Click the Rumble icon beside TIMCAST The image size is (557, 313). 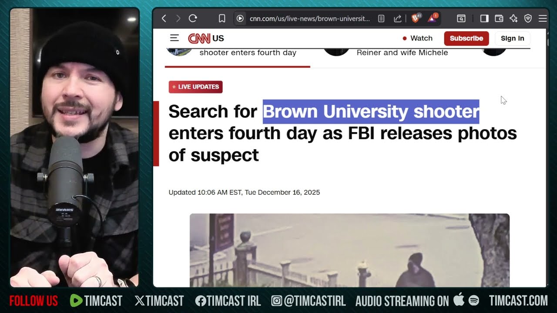[x=76, y=300]
